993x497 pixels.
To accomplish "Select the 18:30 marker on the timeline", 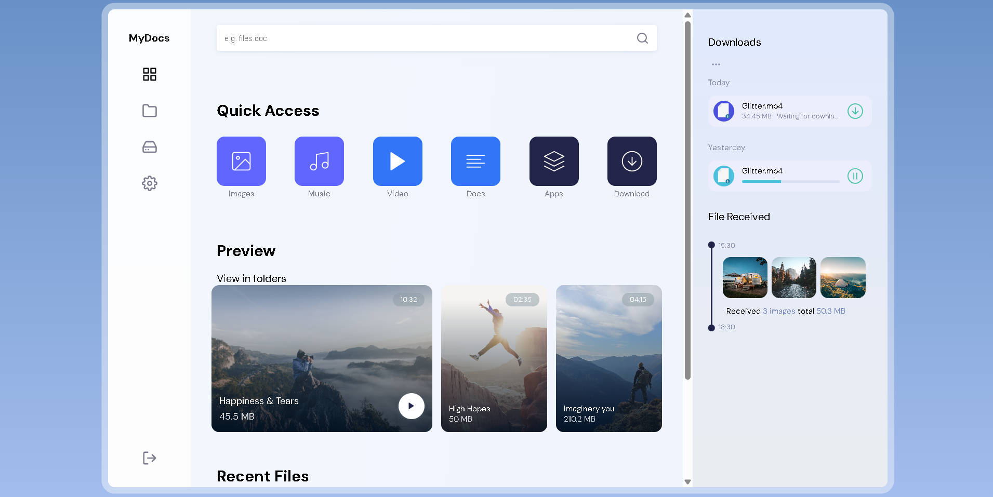I will (711, 327).
